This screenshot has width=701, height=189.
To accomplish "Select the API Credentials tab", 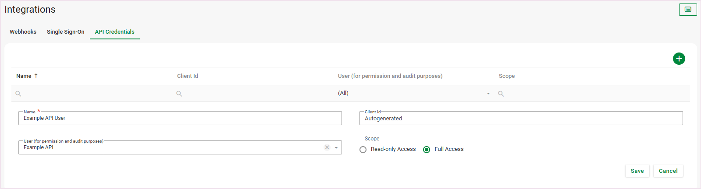I will 115,32.
